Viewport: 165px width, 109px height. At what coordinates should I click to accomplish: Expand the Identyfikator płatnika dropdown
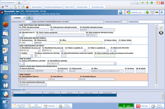coord(115,63)
